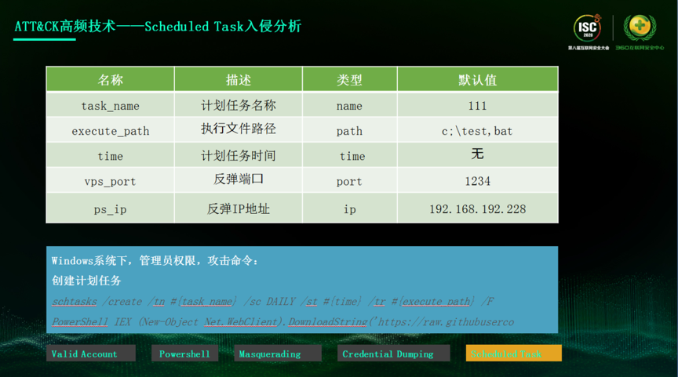This screenshot has height=377, width=678.
Task: Click the Windows系统下 attack command heading
Action: (155, 260)
